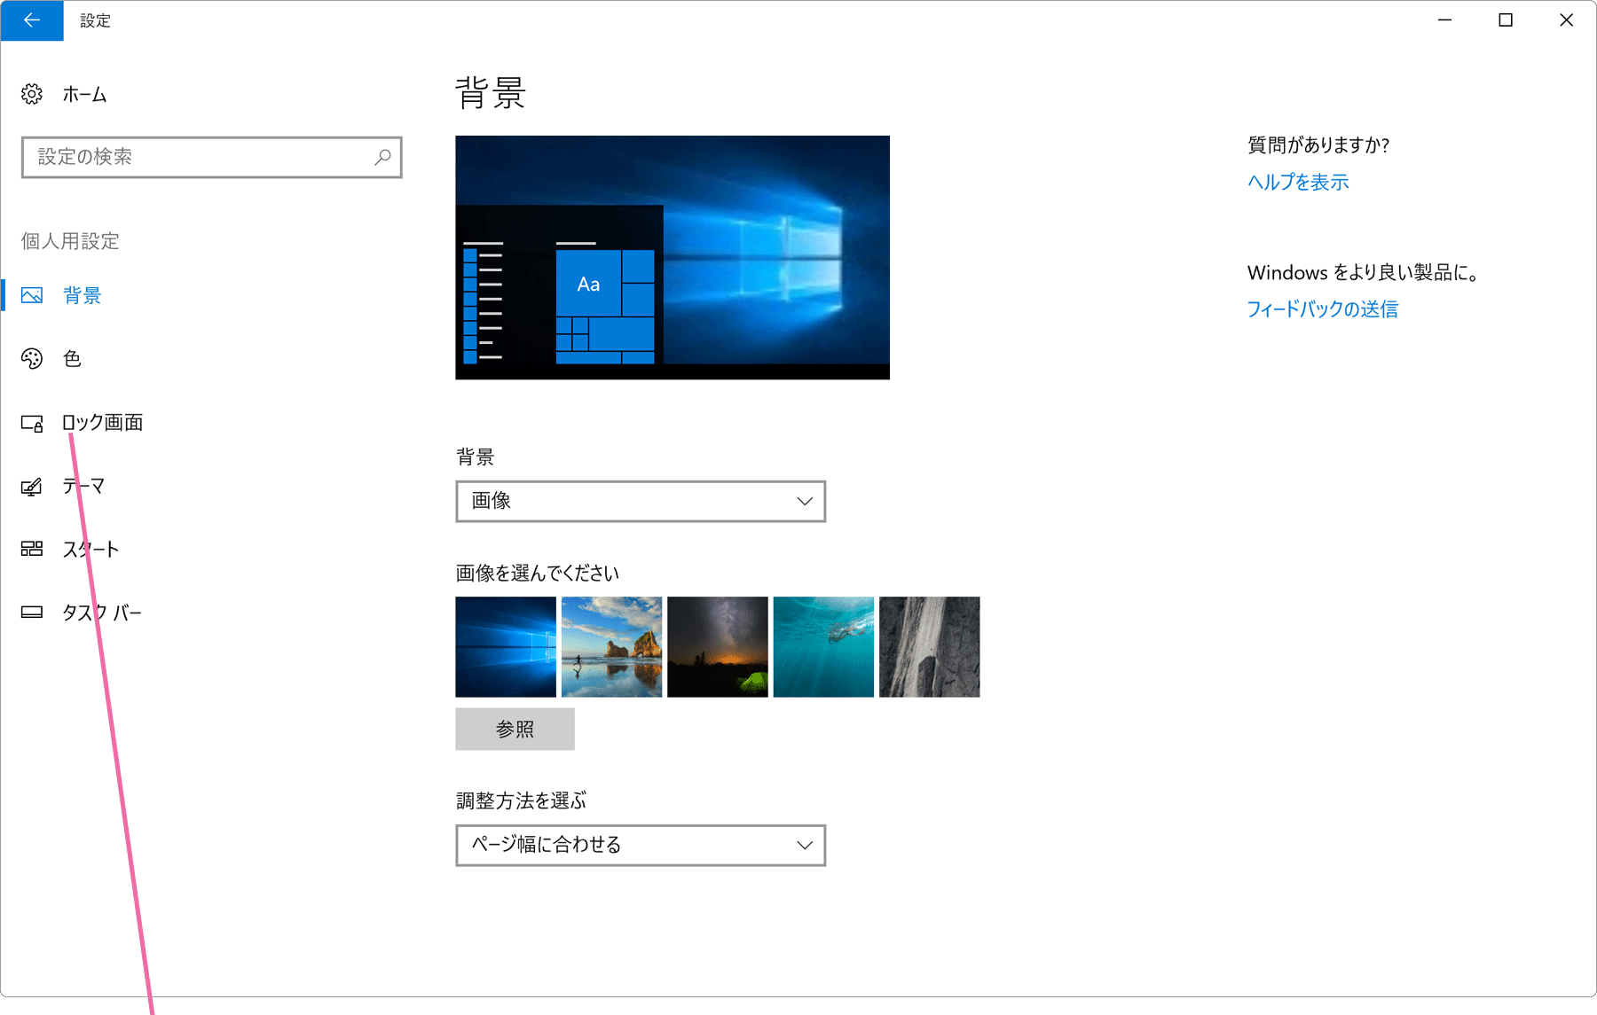
Task: Click the テーマ pen icon
Action: 32,487
